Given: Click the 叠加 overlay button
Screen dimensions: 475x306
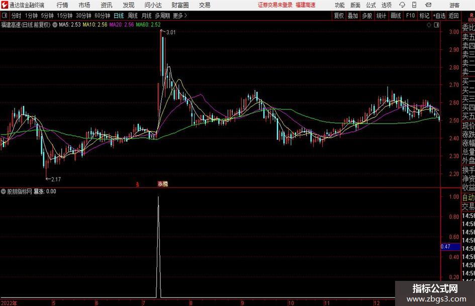Looking at the screenshot, I should pos(353,16).
